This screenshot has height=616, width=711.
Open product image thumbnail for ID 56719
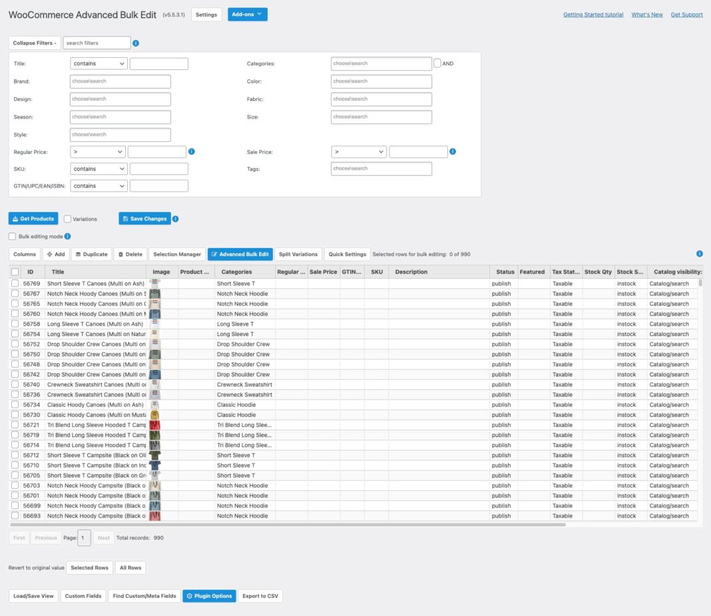pyautogui.click(x=155, y=435)
